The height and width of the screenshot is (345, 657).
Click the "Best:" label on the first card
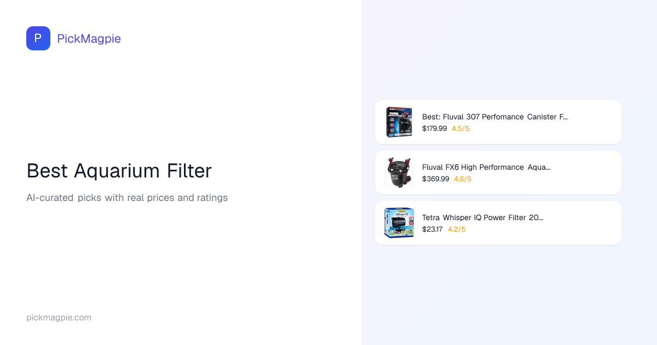point(431,117)
